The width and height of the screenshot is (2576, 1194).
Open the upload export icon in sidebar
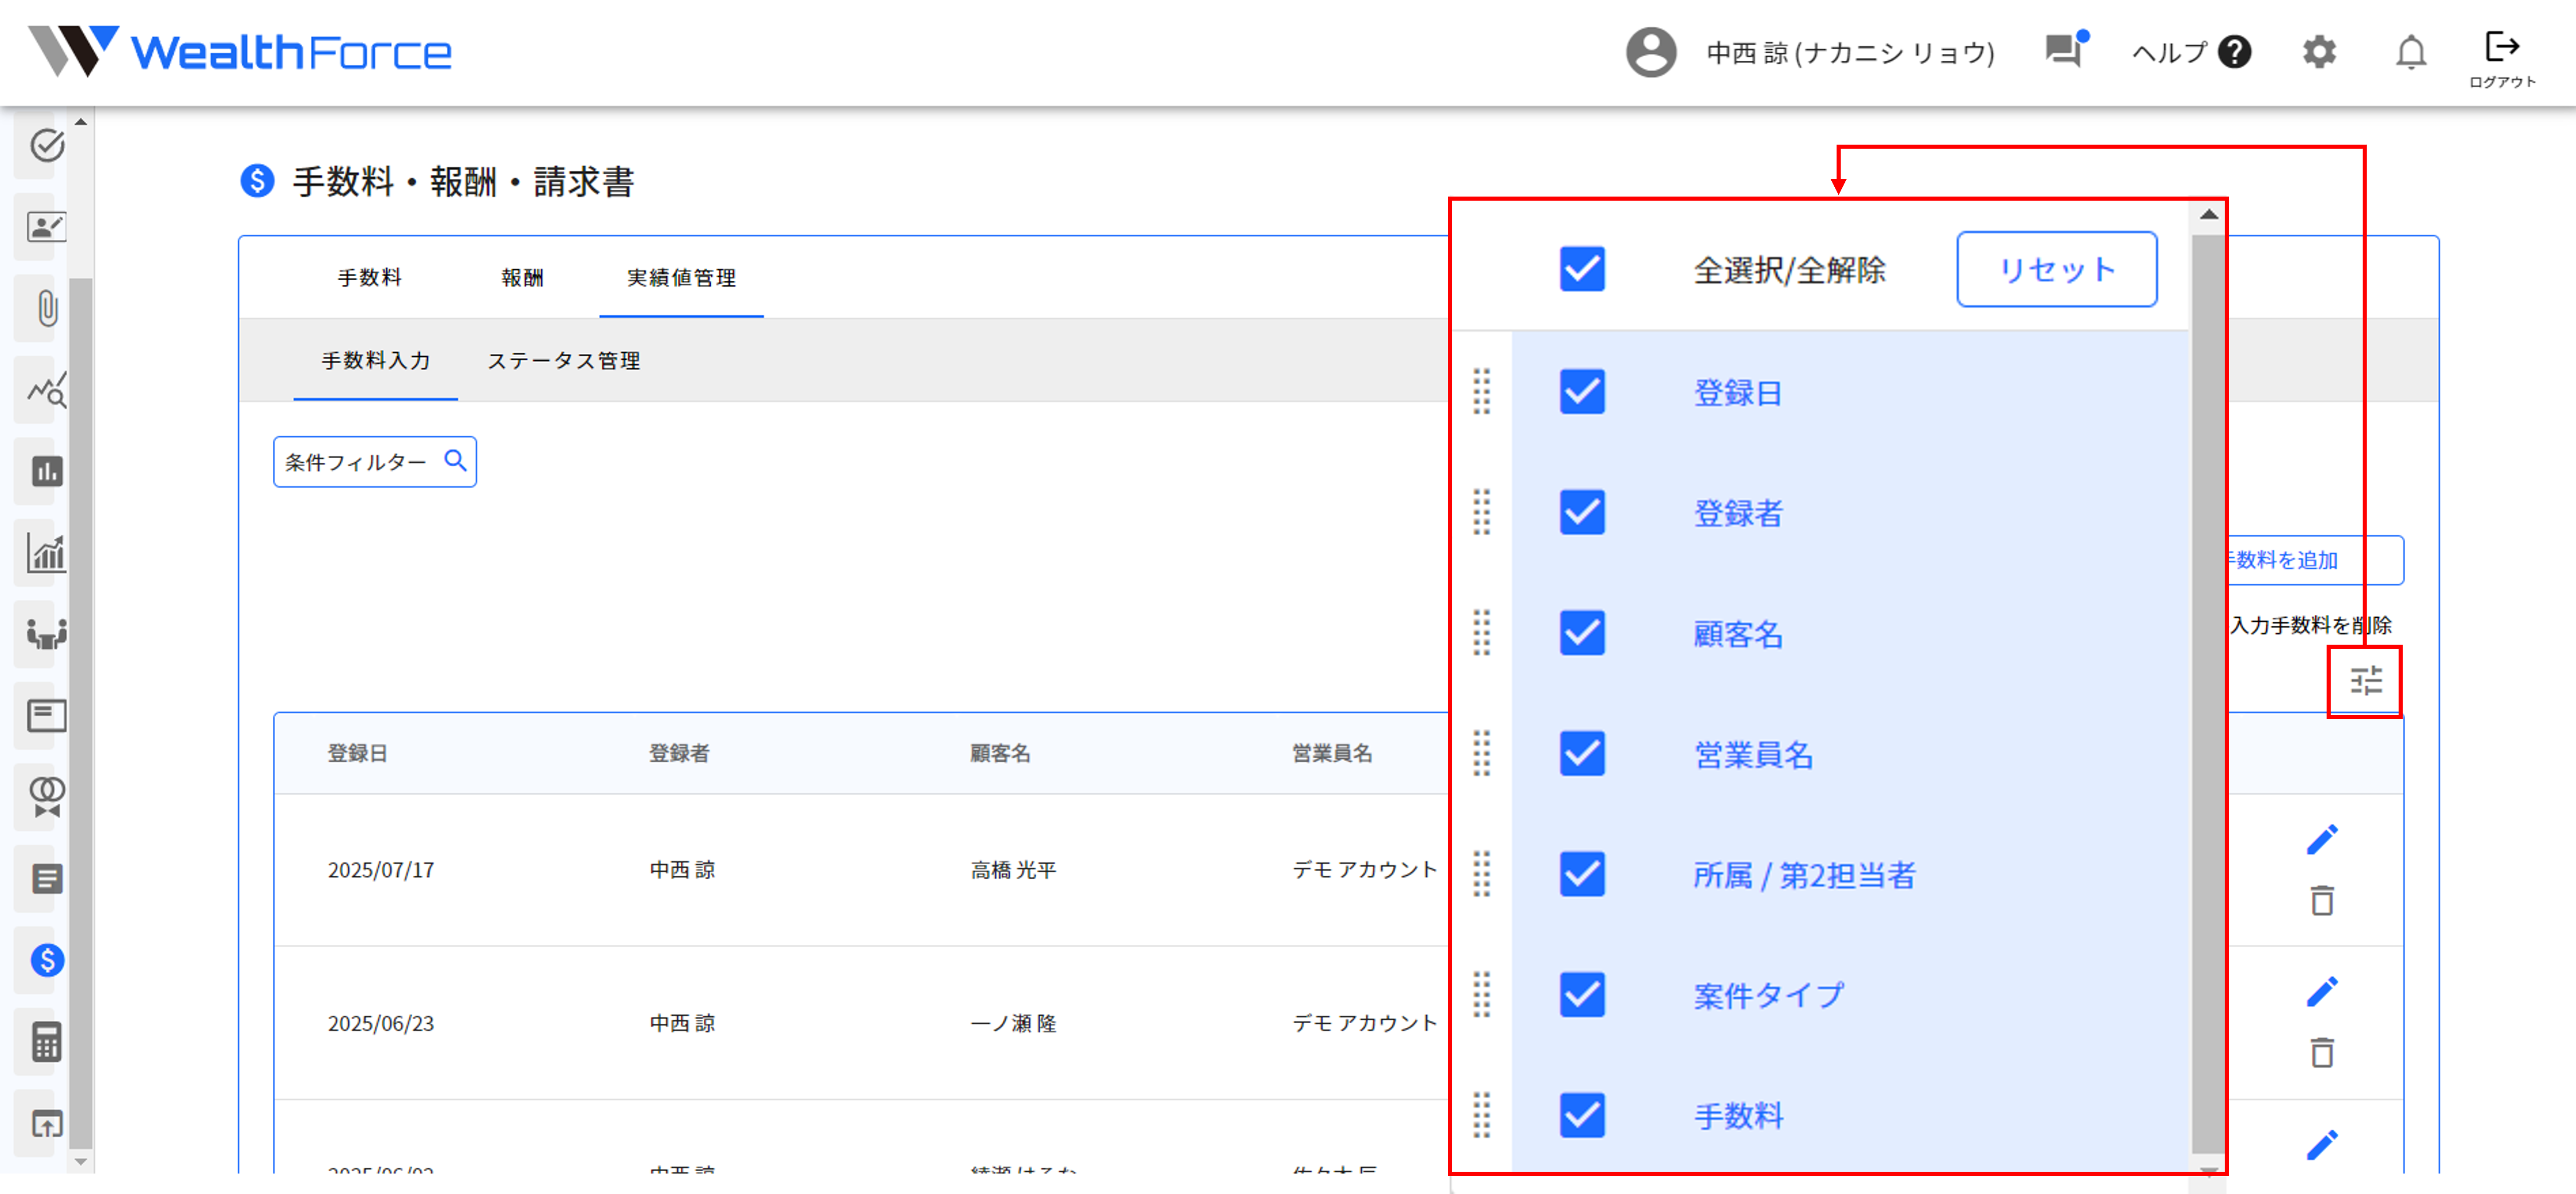click(46, 1124)
